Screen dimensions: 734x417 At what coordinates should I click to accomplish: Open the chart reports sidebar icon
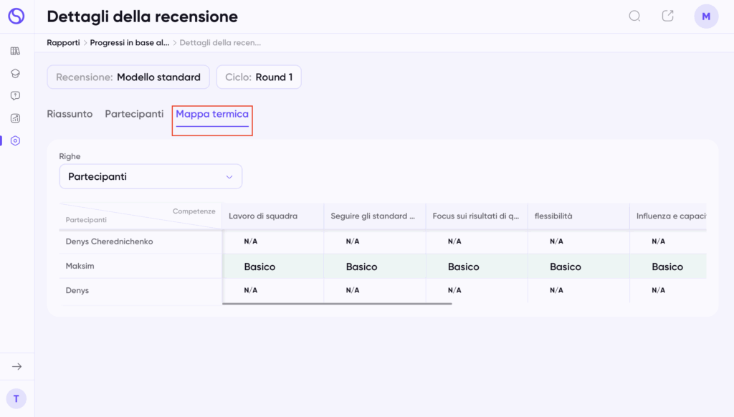16,118
